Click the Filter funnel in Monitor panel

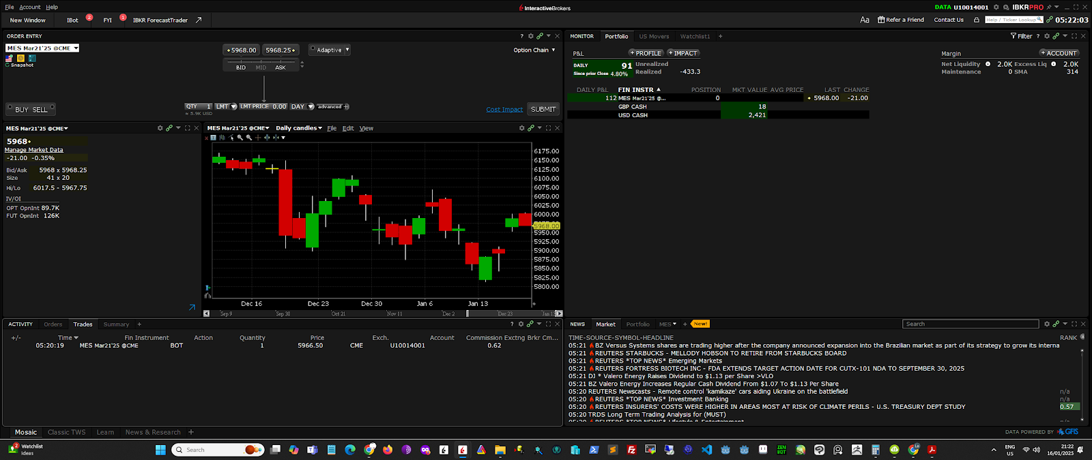[1014, 36]
